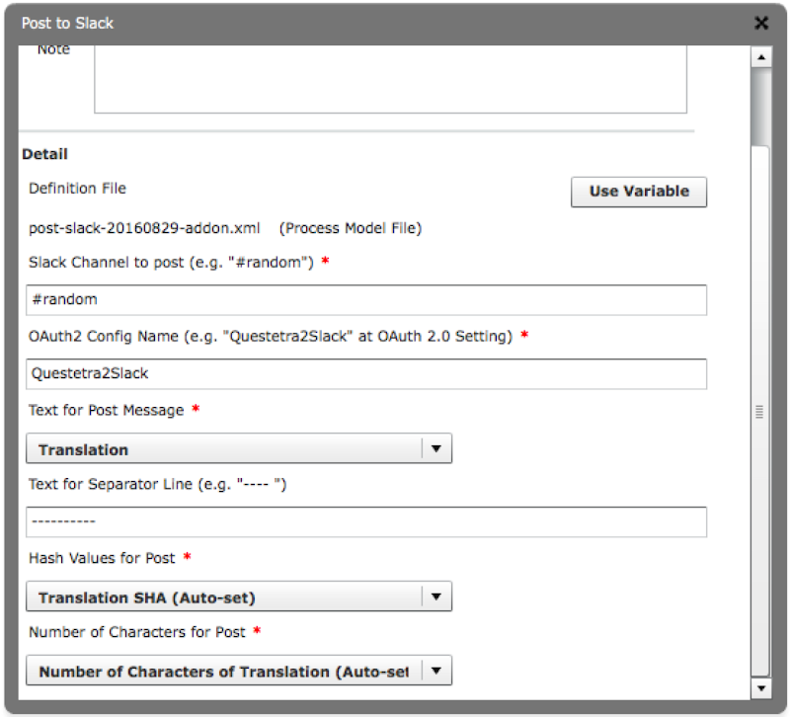Click the scrollbar down arrow
The width and height of the screenshot is (790, 717).
point(760,686)
